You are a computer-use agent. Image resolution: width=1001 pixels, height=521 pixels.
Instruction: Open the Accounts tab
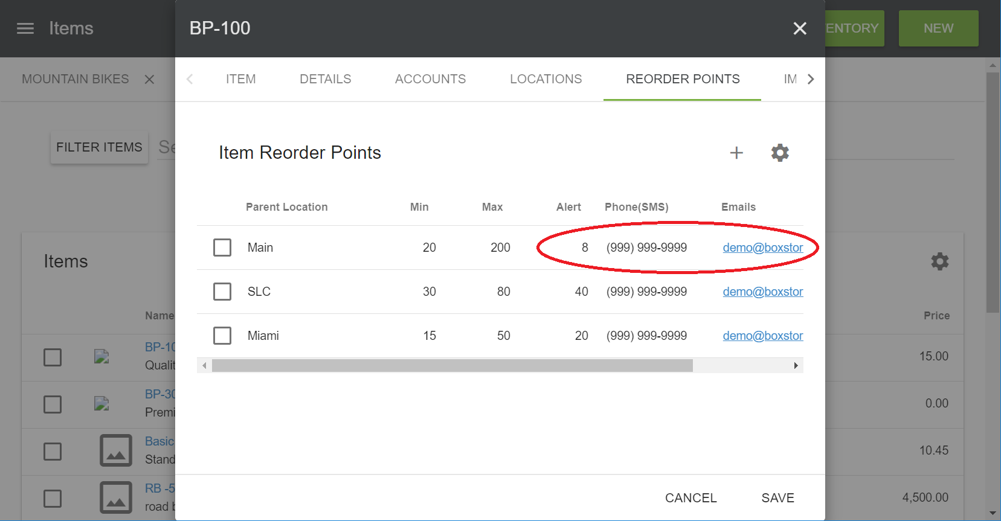coord(430,79)
